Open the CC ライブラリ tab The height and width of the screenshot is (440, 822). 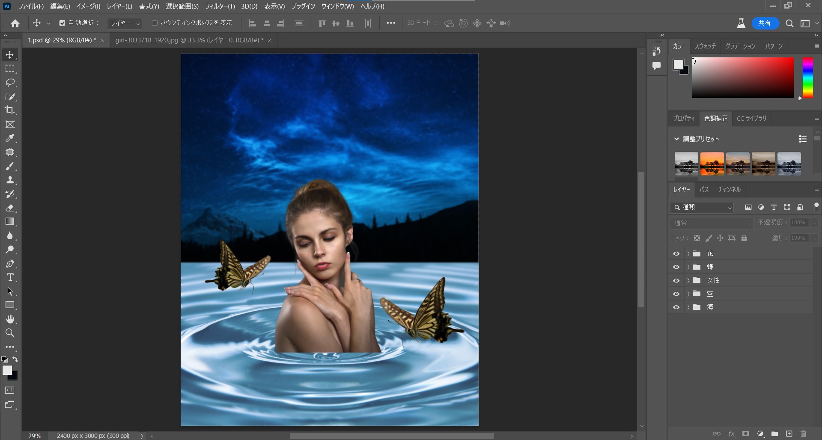pyautogui.click(x=751, y=119)
